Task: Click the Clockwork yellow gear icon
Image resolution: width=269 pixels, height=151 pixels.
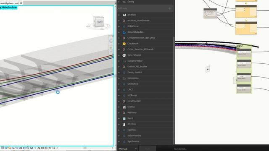Action: (x=124, y=44)
